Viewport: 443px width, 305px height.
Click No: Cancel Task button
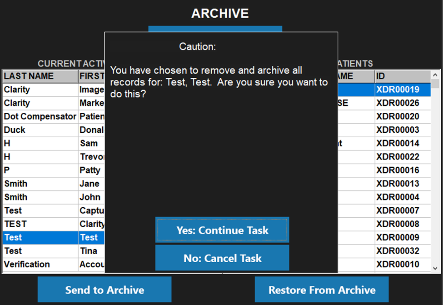point(222,258)
